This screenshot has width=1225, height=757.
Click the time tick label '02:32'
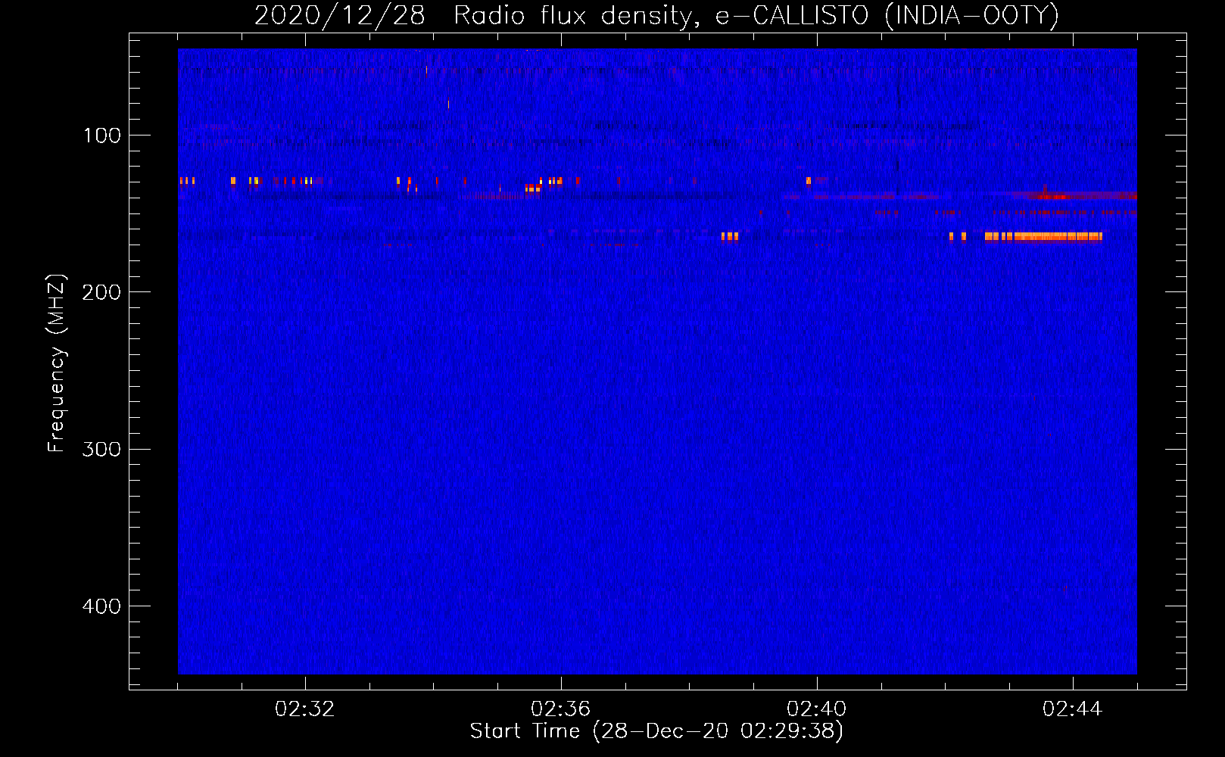(x=305, y=709)
